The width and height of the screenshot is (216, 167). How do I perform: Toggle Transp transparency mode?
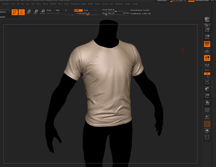pos(207,117)
